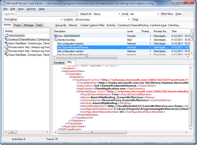Switch to the Formatted tab
197x145 pixels.
coord(59,63)
